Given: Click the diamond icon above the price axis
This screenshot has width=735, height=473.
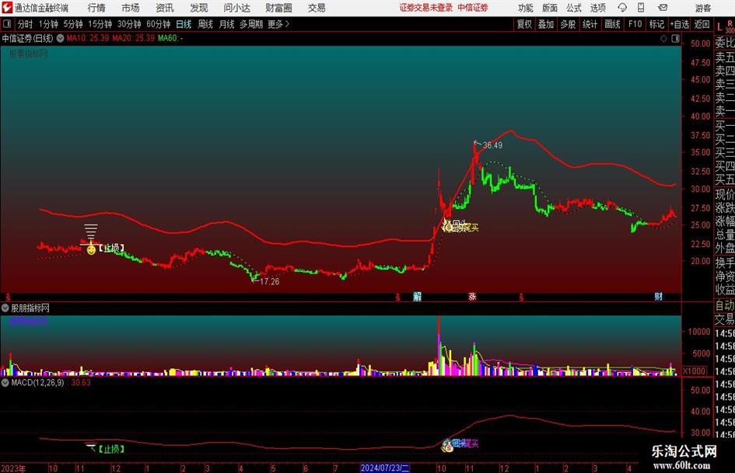Looking at the screenshot, I should point(663,39).
